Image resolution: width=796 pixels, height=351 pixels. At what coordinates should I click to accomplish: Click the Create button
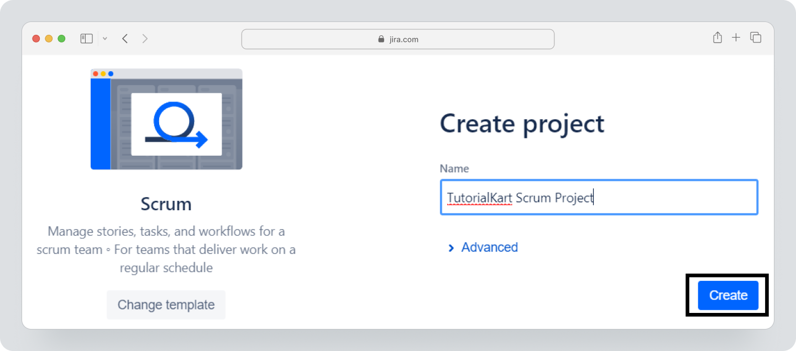click(x=727, y=295)
